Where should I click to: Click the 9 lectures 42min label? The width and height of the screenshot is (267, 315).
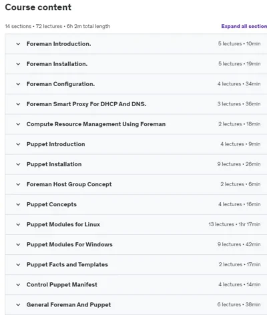pyautogui.click(x=239, y=244)
